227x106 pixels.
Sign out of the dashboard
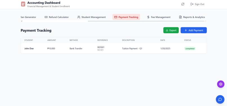[x=197, y=4]
